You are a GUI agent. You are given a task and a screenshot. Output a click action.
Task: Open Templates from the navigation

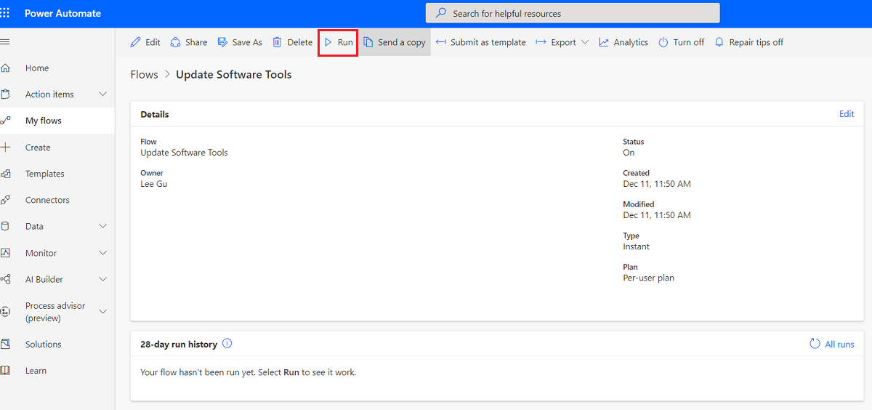click(45, 174)
